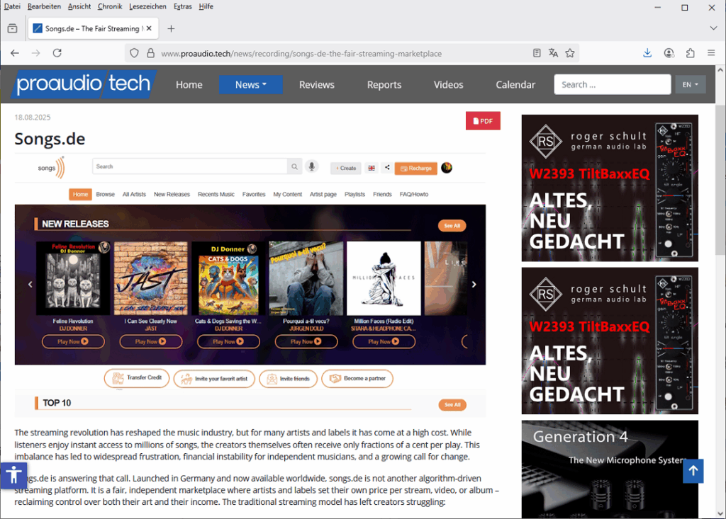Click Cats & Dogs album cover
This screenshot has height=519, width=726.
228,278
